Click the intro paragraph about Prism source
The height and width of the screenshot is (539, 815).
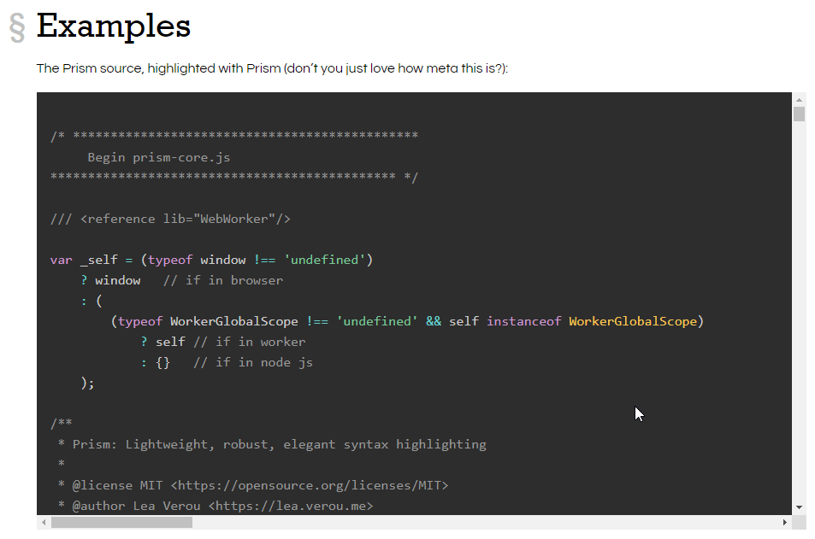click(x=272, y=68)
